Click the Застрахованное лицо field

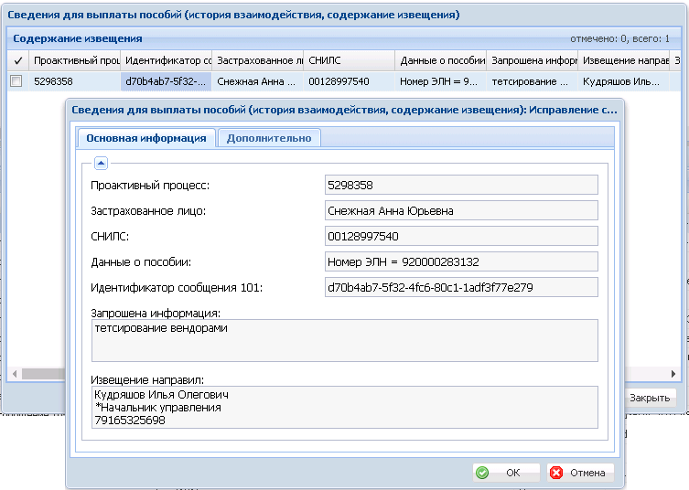(x=461, y=211)
